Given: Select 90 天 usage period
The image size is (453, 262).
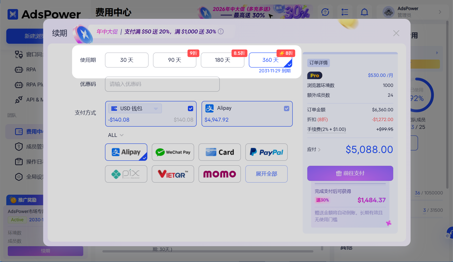Looking at the screenshot, I should 175,60.
